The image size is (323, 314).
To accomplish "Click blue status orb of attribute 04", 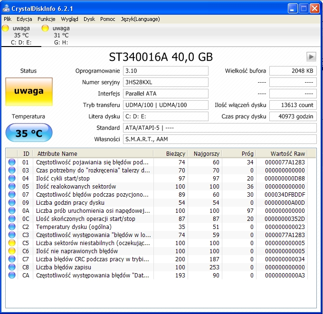I will coord(12,178).
